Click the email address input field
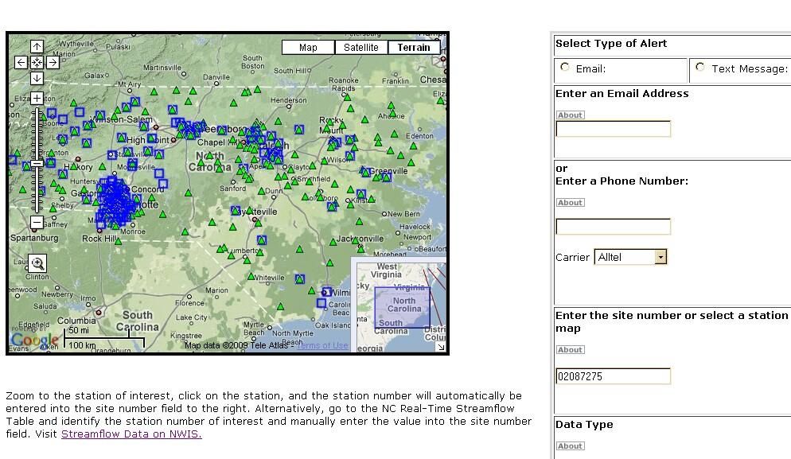791x459 pixels. tap(613, 129)
